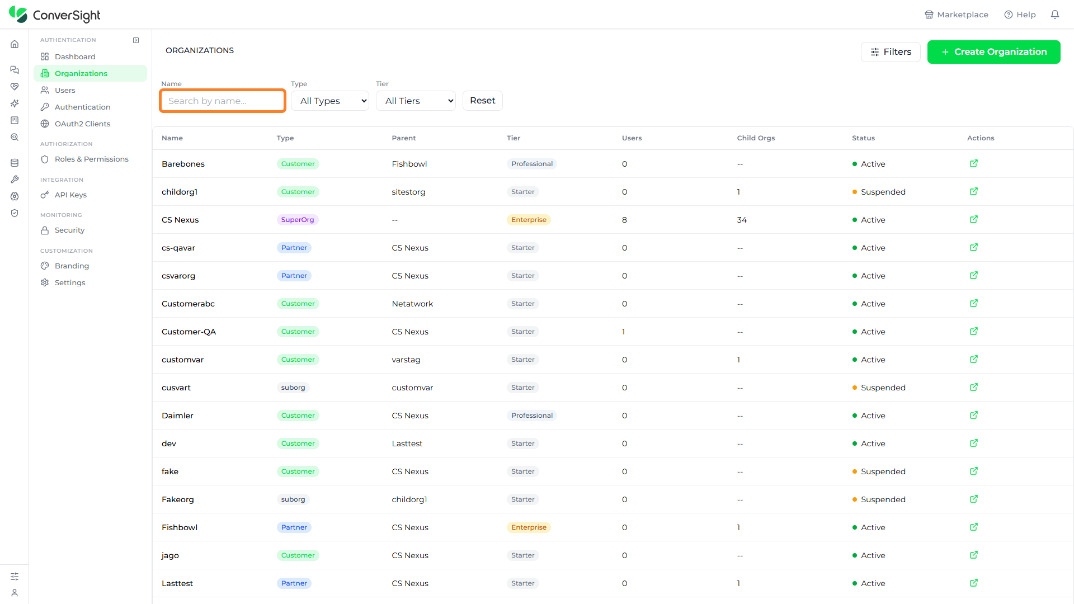Select the Customer-QA organization name
The height and width of the screenshot is (604, 1074).
[189, 332]
